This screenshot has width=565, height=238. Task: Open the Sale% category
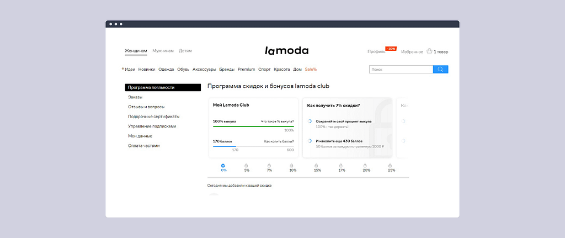311,69
